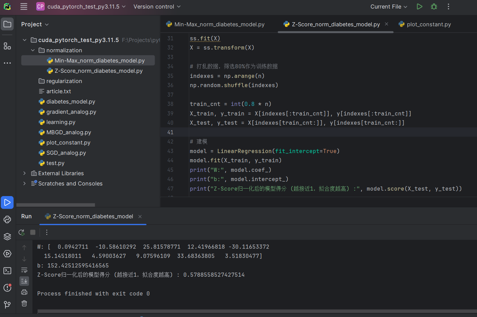Collapse the normalization folder
The height and width of the screenshot is (317, 477).
coord(33,50)
